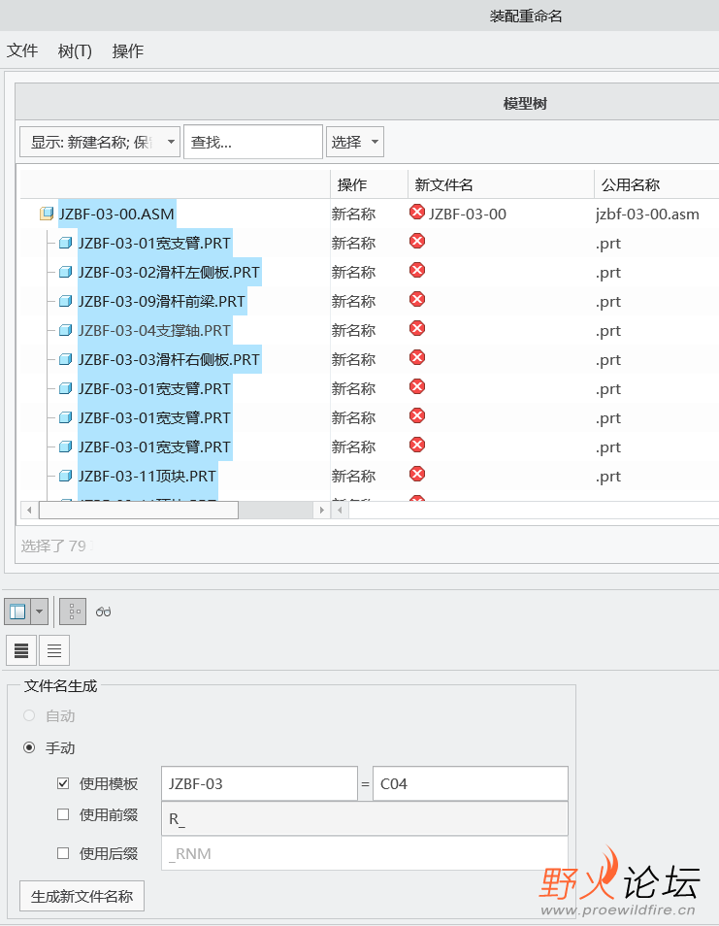Viewport: 719px width, 926px height.
Task: Check the 使用后缀 checkbox
Action: pos(63,853)
